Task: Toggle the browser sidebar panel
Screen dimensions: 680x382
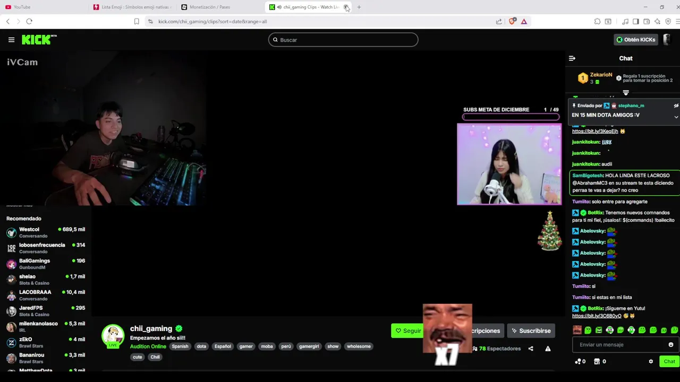Action: pyautogui.click(x=636, y=22)
